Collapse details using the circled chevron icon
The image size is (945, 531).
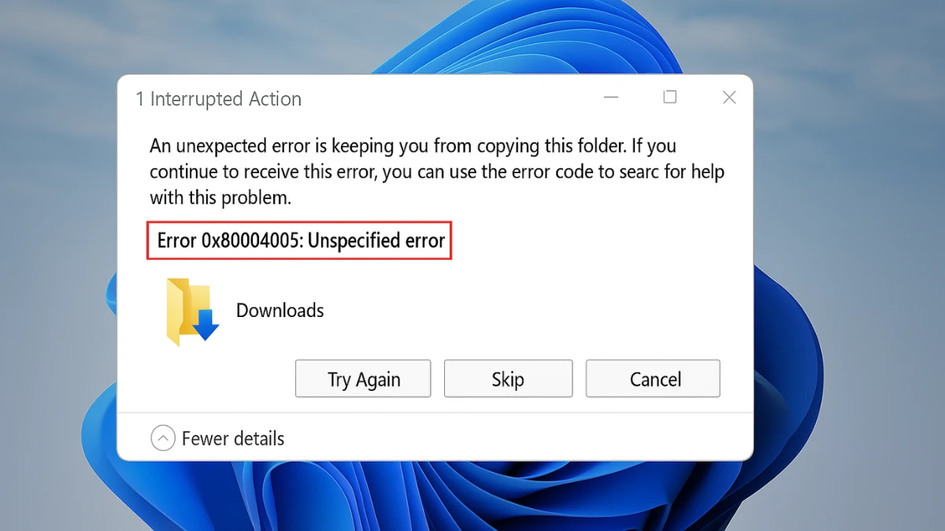pos(163,438)
